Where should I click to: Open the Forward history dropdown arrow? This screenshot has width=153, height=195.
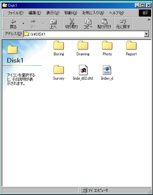pyautogui.click(x=44, y=24)
